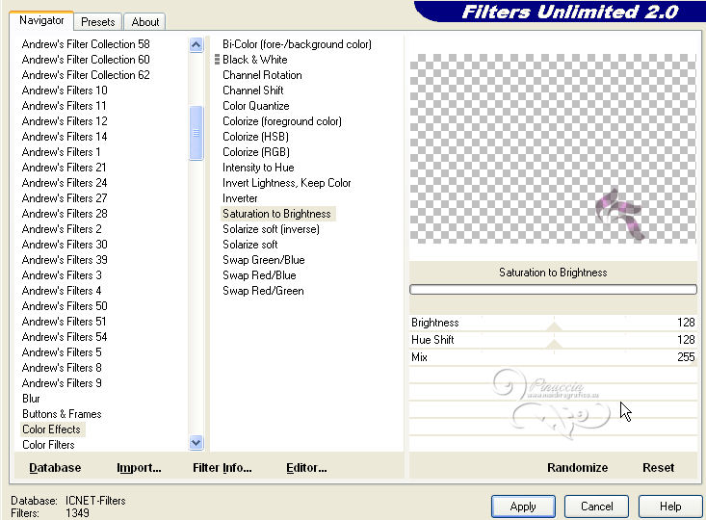Select Andrew's Filters 28
Screen dimensions: 706x520
coord(65,214)
